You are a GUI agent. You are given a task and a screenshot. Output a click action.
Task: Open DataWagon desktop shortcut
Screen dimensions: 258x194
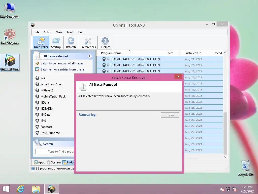(x=10, y=36)
